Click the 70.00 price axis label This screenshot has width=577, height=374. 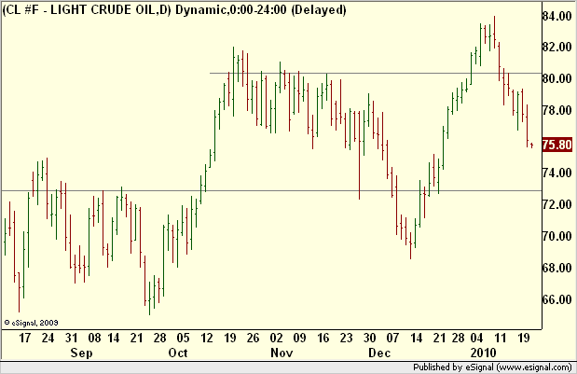[x=557, y=236]
